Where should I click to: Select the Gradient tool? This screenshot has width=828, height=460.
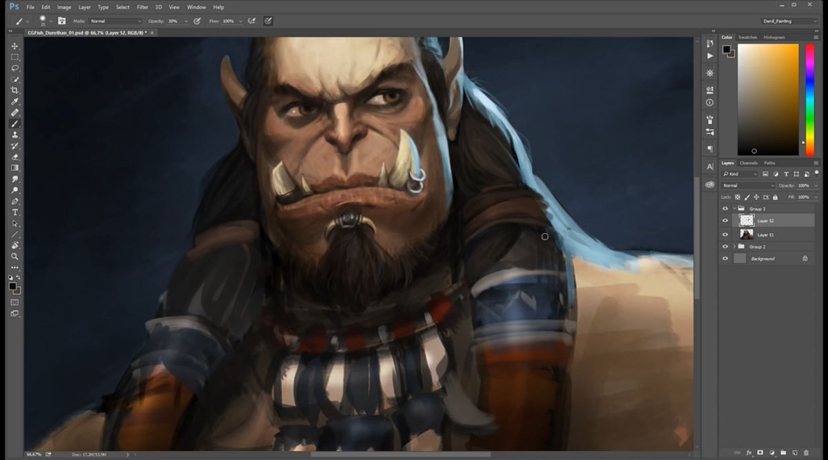15,168
